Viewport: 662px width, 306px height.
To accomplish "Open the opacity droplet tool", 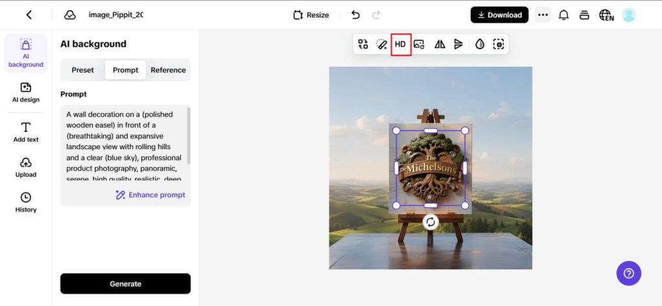I will click(x=479, y=44).
